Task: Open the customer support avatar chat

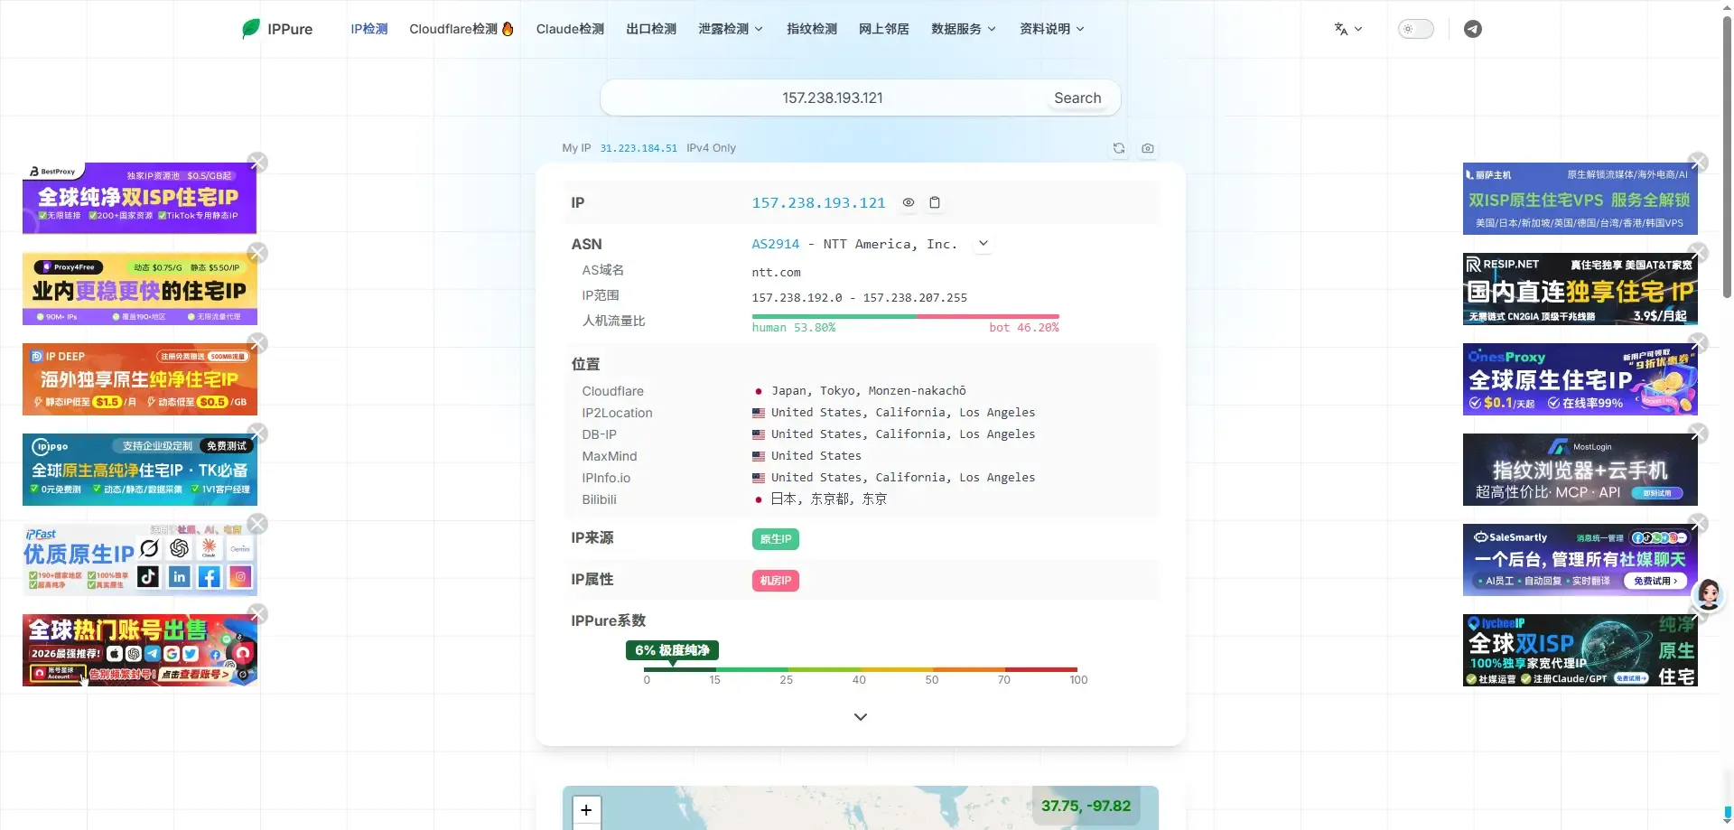Action: pyautogui.click(x=1709, y=593)
